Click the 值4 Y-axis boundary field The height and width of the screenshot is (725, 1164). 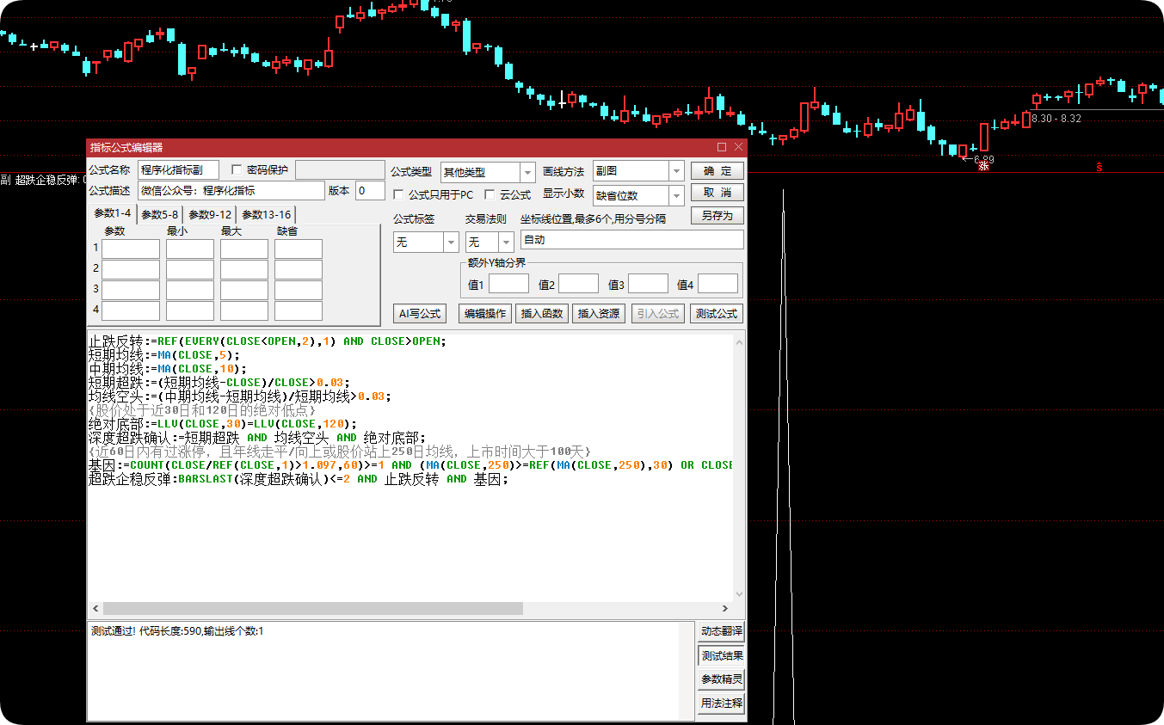(717, 284)
